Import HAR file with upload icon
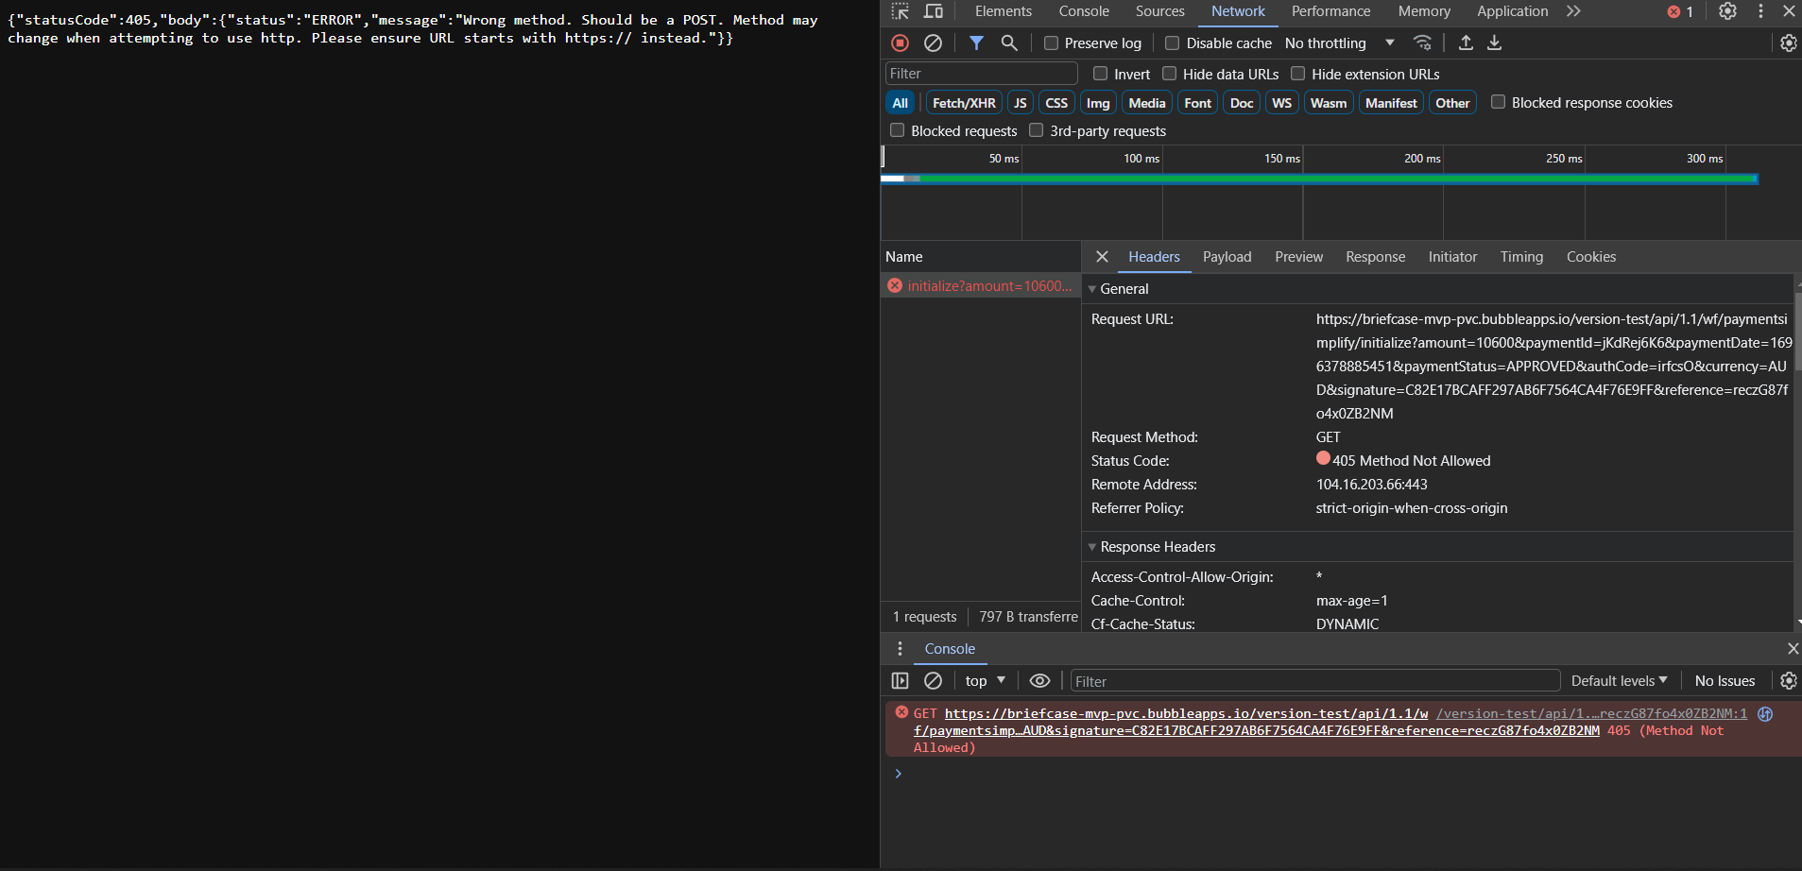The image size is (1802, 871). click(1466, 43)
